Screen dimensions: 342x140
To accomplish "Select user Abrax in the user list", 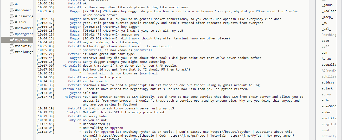I will point(326,59).
